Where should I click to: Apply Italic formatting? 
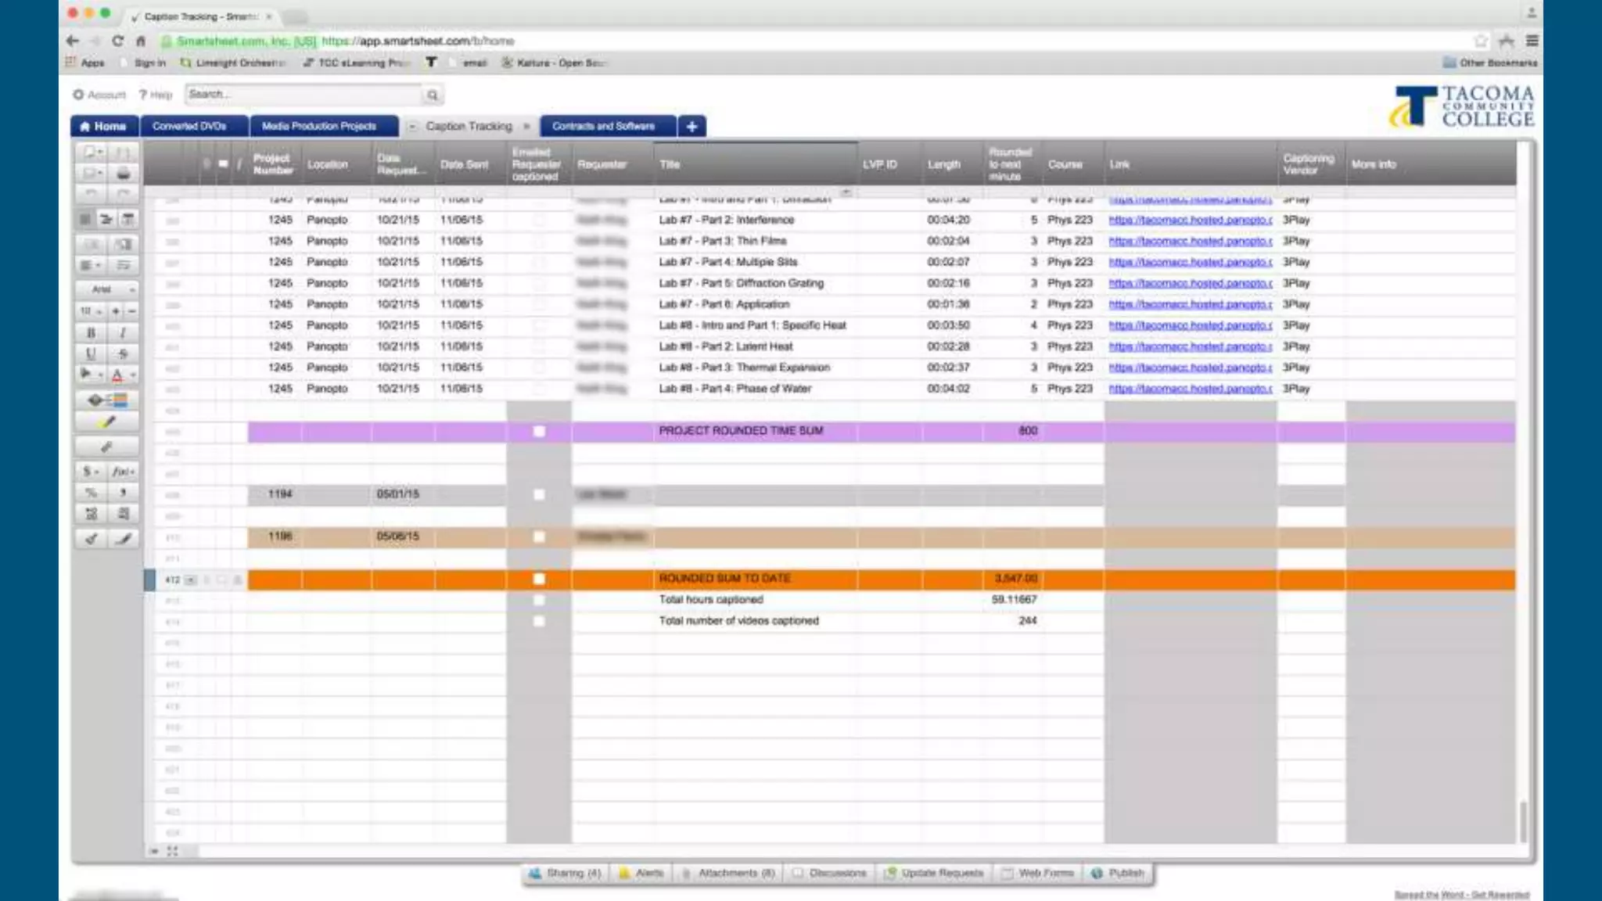[123, 332]
